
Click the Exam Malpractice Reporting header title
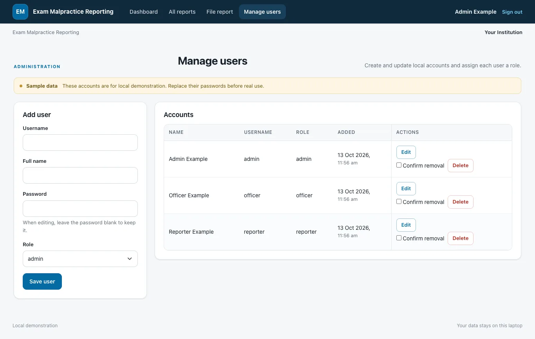[73, 12]
